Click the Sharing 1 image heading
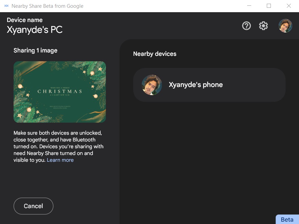Image resolution: width=299 pixels, height=224 pixels. [x=35, y=50]
